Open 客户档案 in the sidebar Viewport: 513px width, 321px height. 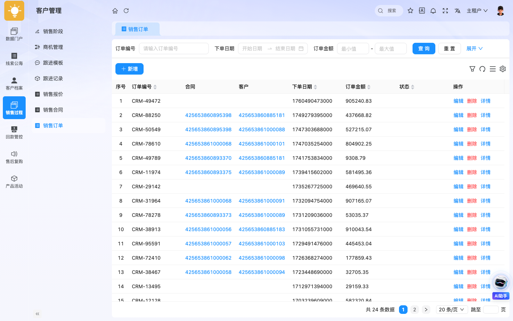pyautogui.click(x=14, y=83)
